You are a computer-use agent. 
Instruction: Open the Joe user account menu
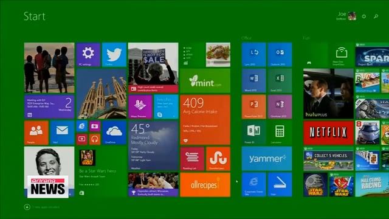coord(346,16)
